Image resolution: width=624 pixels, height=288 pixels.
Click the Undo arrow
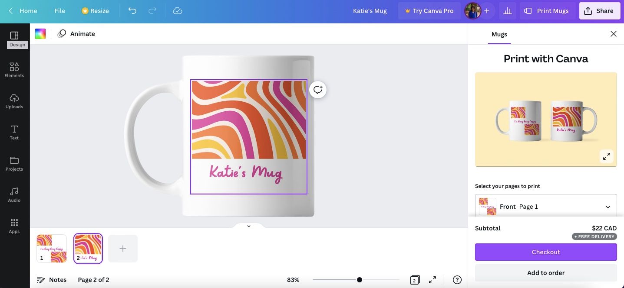(132, 11)
